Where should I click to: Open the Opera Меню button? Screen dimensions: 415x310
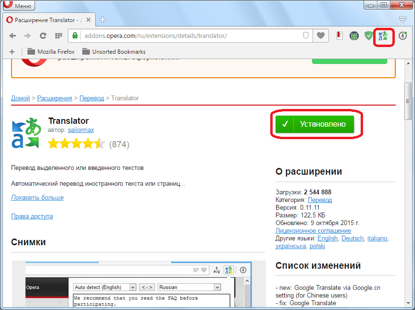[19, 5]
